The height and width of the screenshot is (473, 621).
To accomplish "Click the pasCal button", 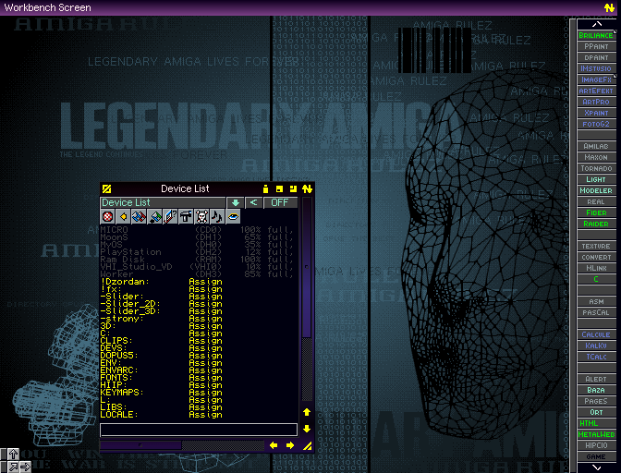I will (x=596, y=312).
